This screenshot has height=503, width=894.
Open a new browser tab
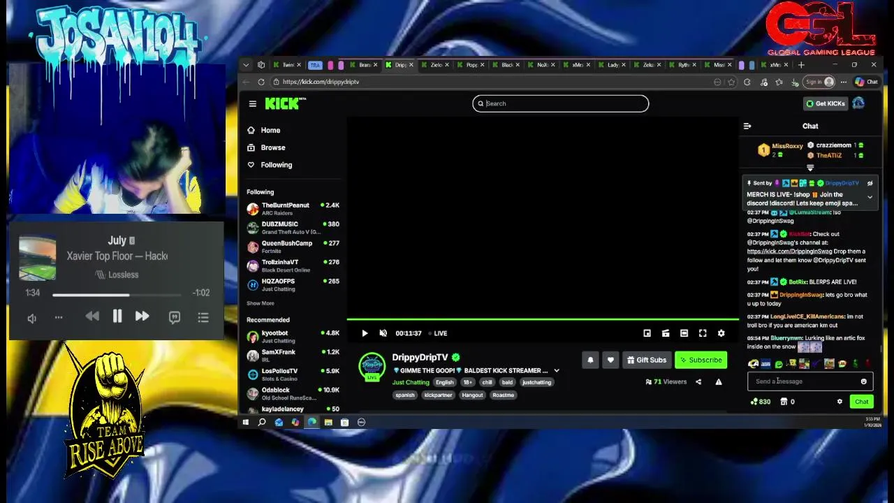pos(801,65)
